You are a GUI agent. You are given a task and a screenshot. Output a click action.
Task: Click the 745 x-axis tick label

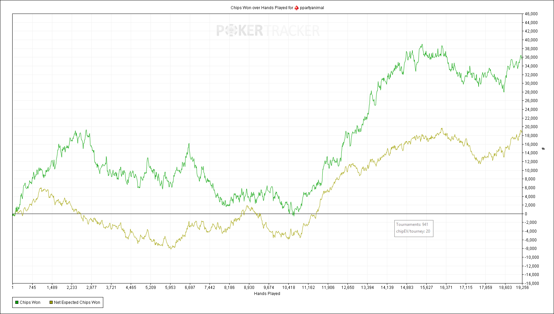tap(32, 288)
